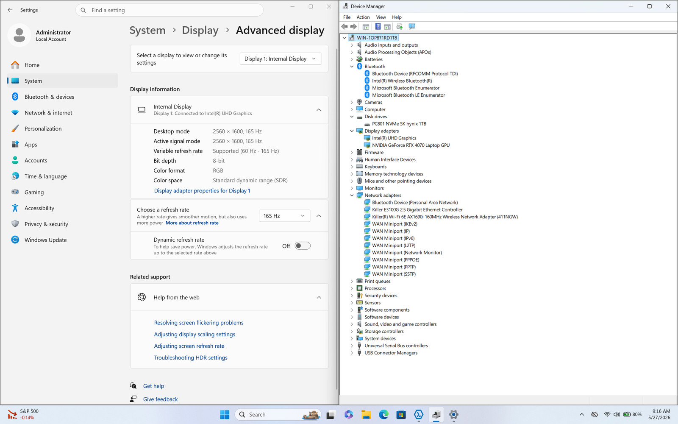Open Microsoft Edge from the taskbar
Screen dimensions: 678x424
[383, 415]
